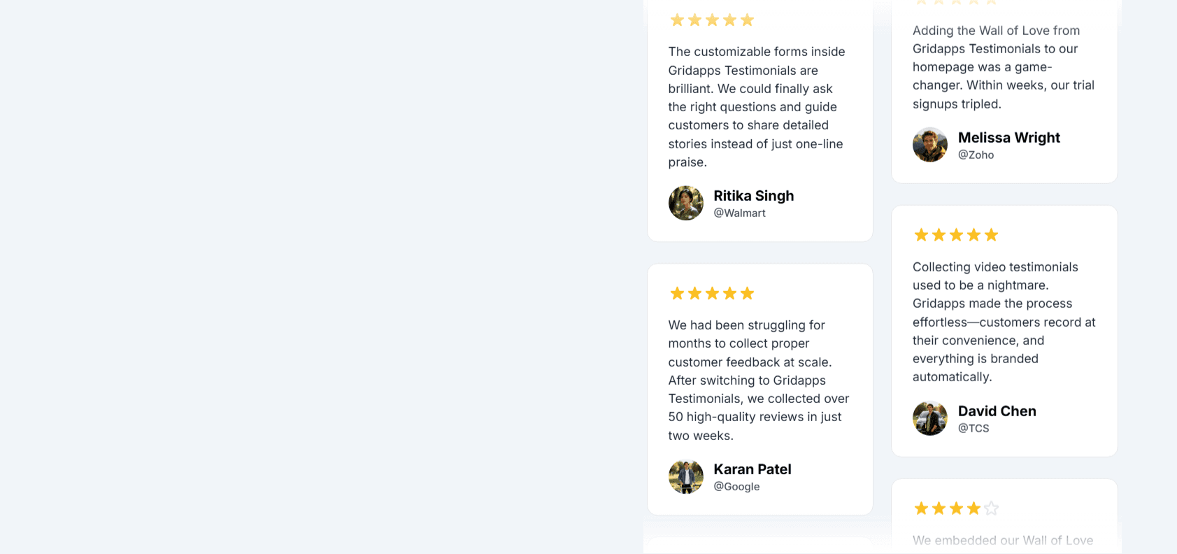Click the fourth star on the bottom testimonial card

point(973,508)
